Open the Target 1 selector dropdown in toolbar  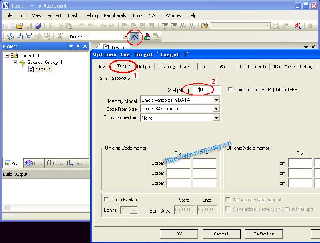(x=126, y=37)
